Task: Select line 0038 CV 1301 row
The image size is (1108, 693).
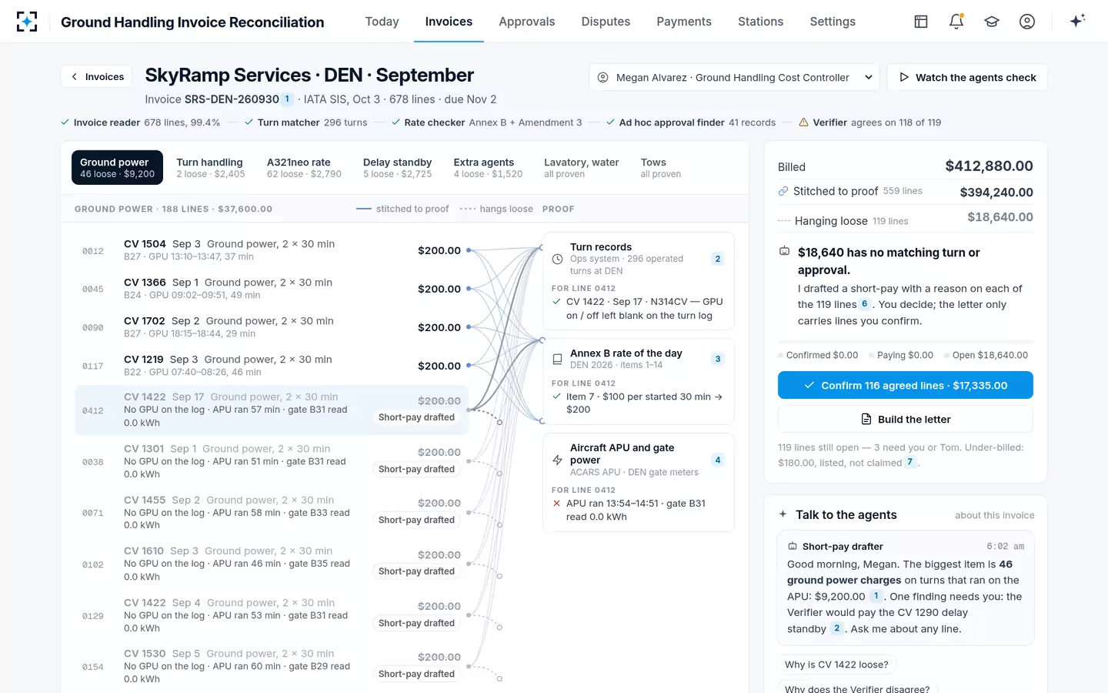Action: pyautogui.click(x=272, y=461)
